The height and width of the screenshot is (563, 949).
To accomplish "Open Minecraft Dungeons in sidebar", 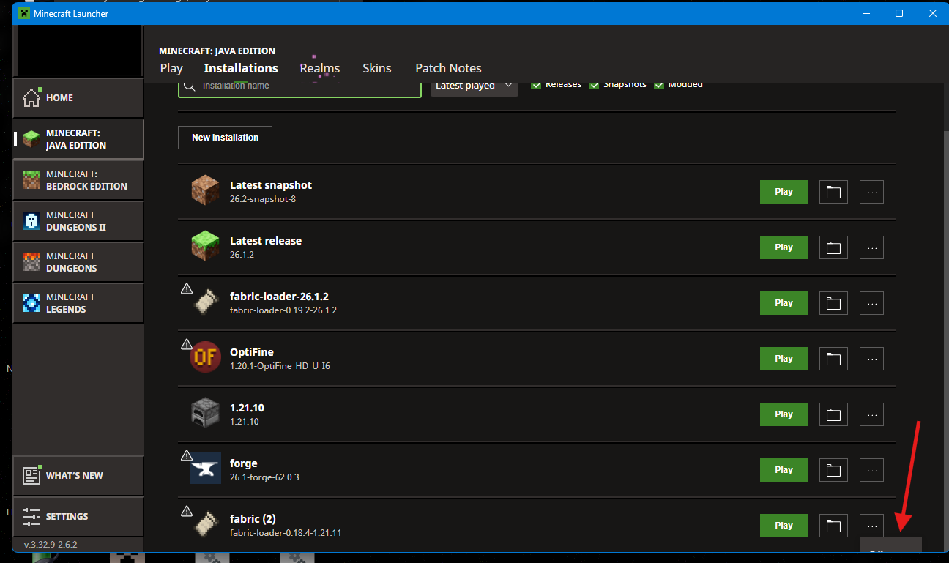I will [x=78, y=262].
